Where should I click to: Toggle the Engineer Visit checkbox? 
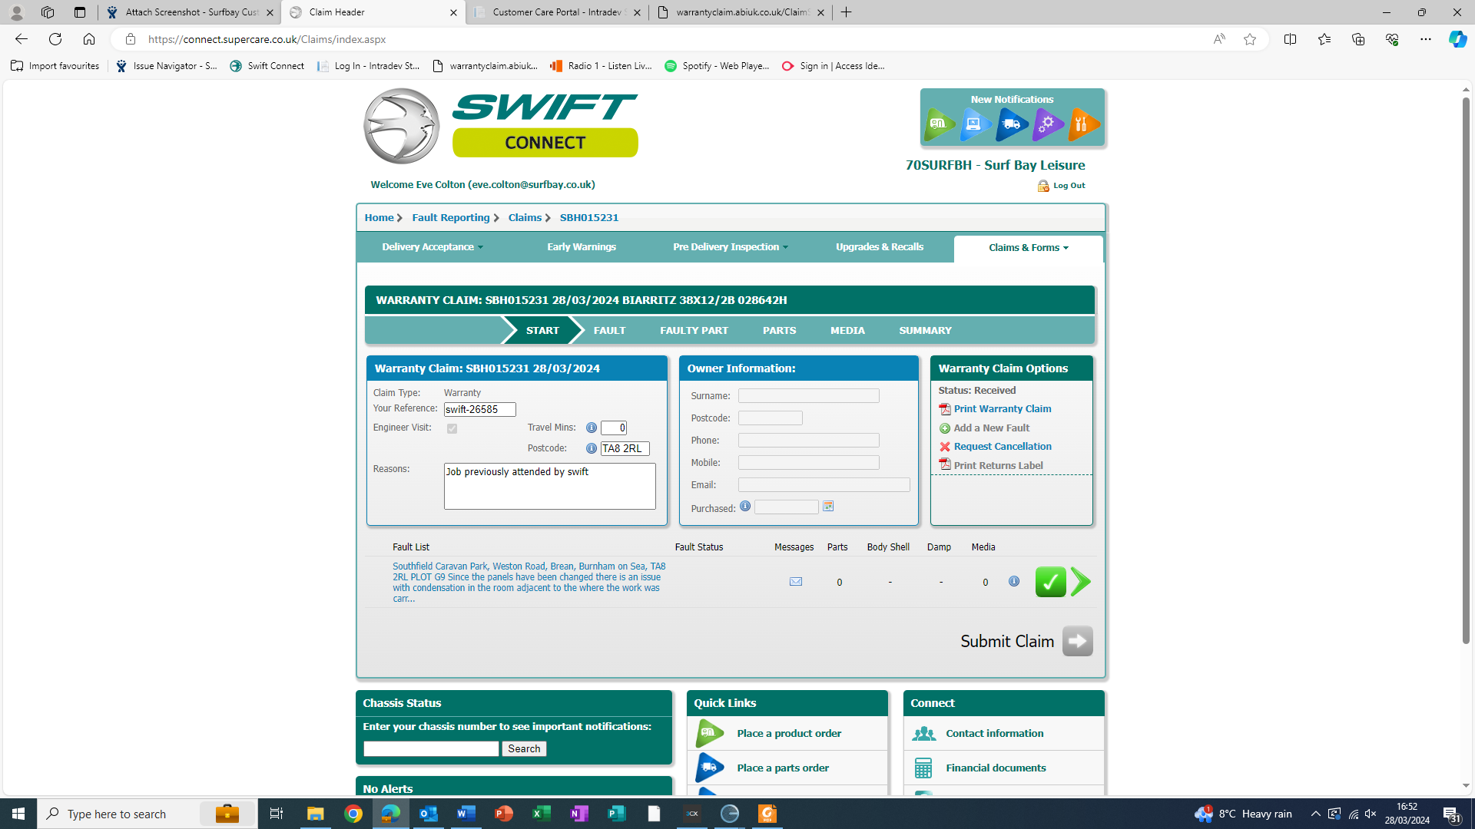[452, 428]
